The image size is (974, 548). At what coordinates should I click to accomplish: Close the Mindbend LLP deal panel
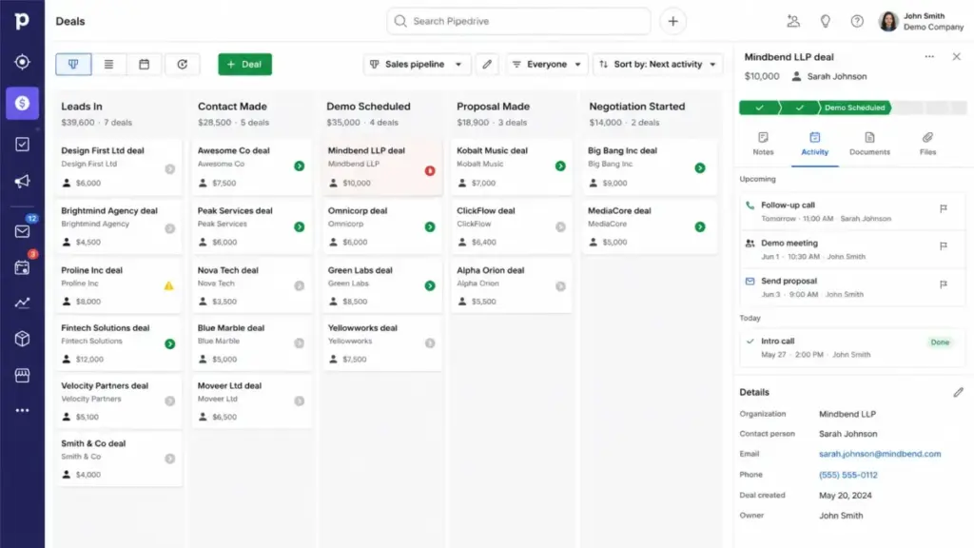click(x=957, y=56)
